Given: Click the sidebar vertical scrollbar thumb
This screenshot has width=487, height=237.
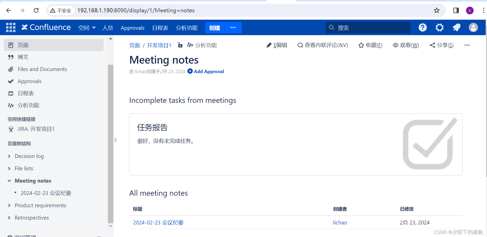Looking at the screenshot, I should point(110,144).
